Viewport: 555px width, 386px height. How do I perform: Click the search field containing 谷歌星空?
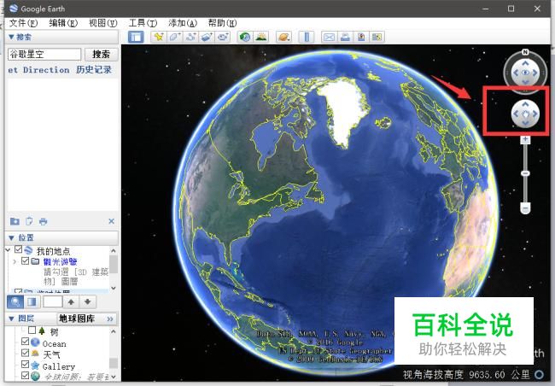[x=44, y=54]
